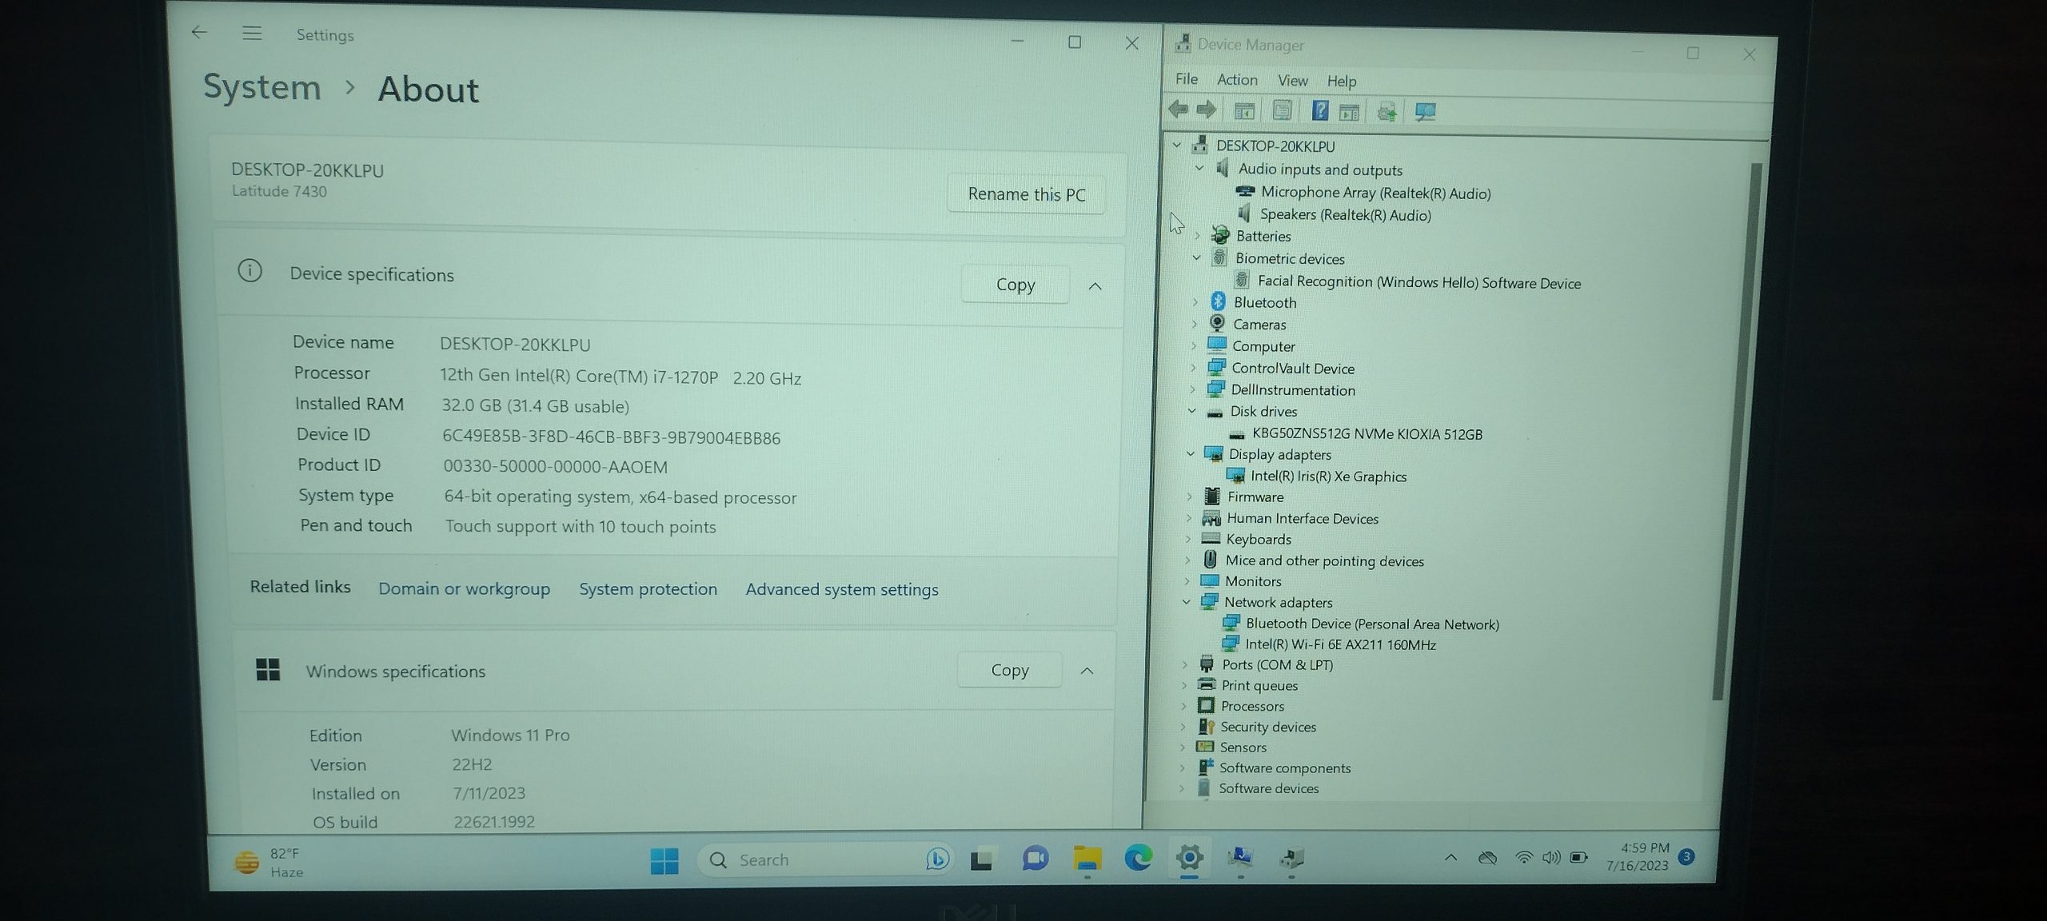
Task: Open System protection link
Action: pos(648,588)
